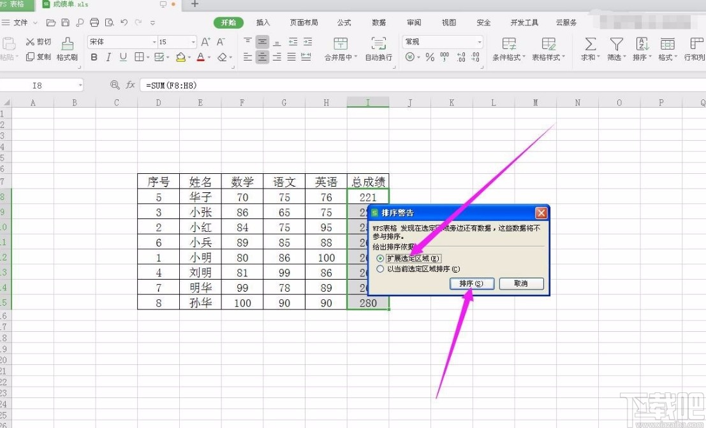Toggle bold formatting on selection

[x=94, y=57]
